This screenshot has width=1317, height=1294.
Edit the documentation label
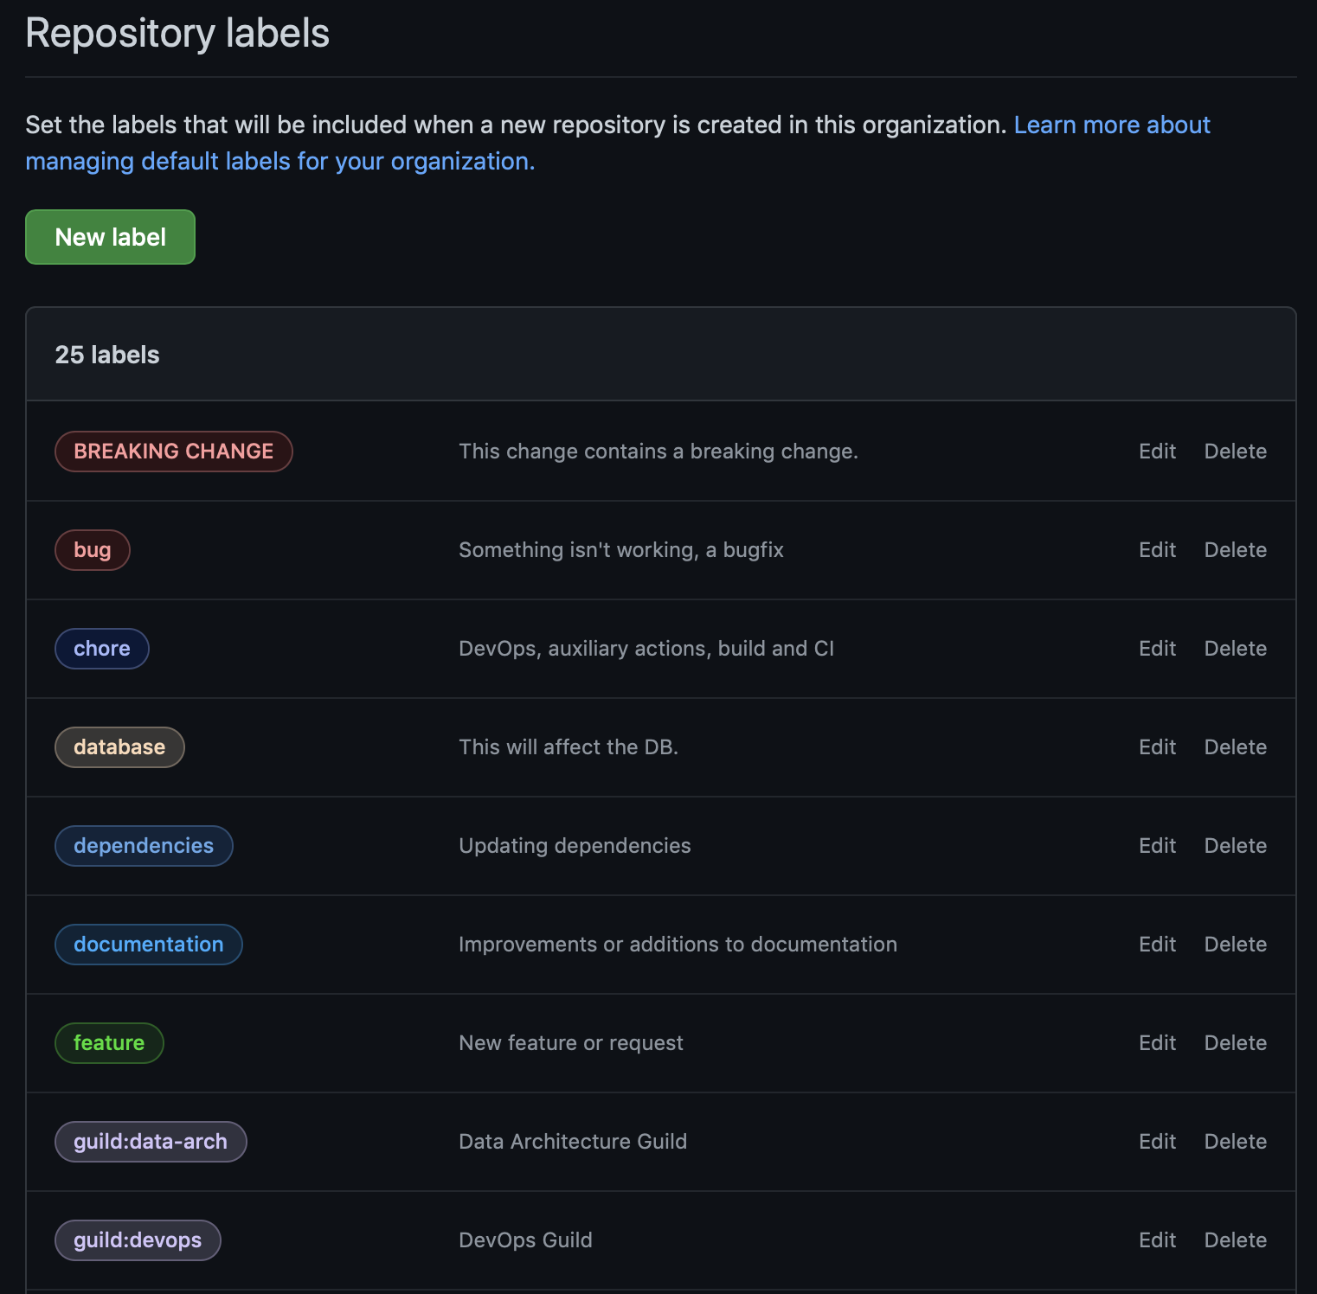[1157, 945]
